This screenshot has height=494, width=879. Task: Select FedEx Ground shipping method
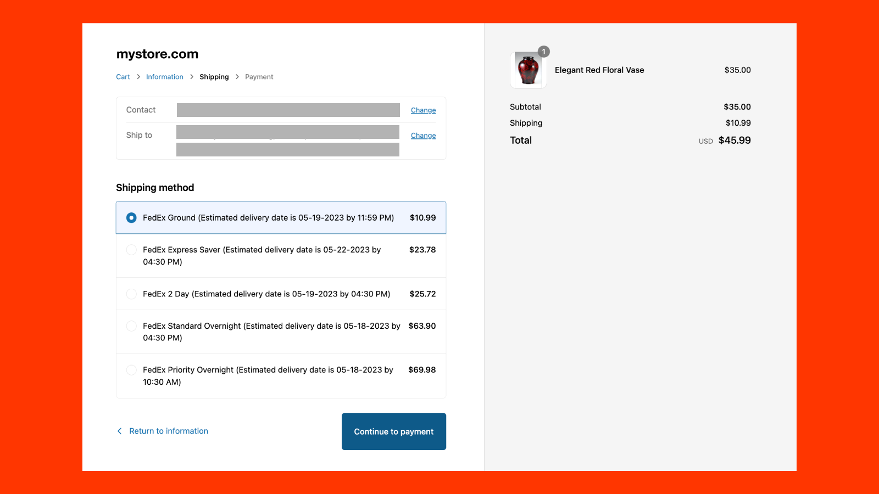tap(131, 217)
